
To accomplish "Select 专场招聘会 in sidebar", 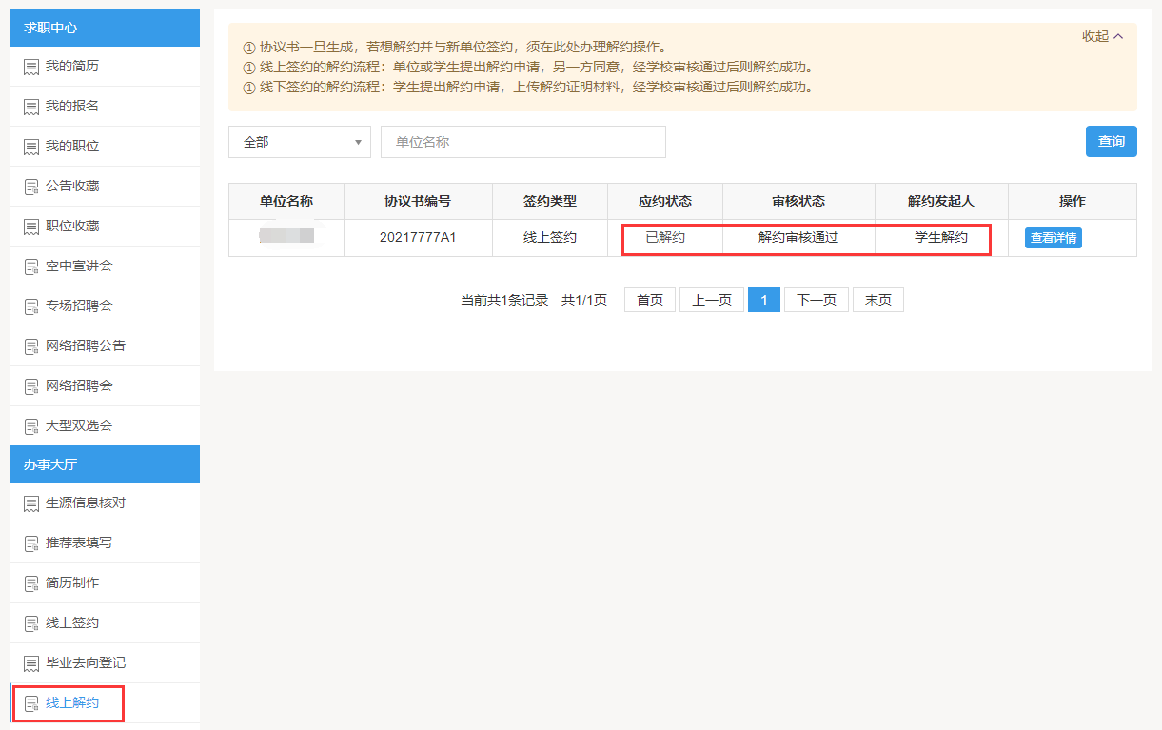I will click(x=105, y=306).
